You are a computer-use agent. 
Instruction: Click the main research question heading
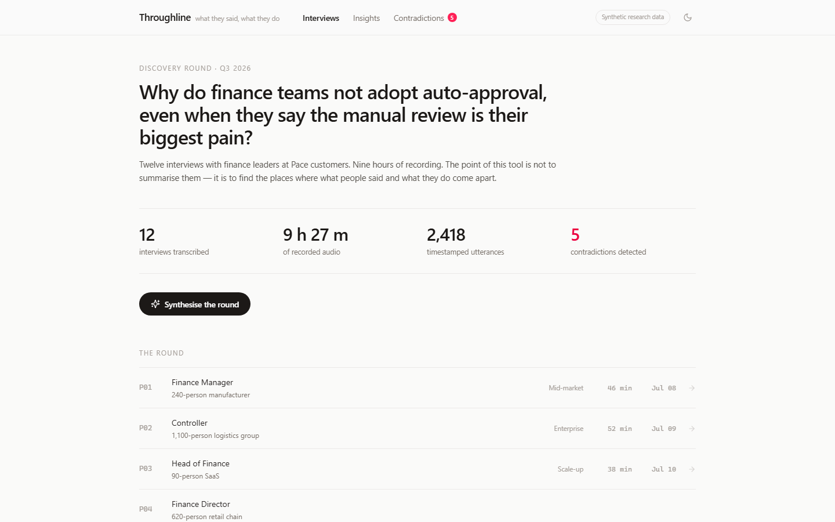coord(343,115)
